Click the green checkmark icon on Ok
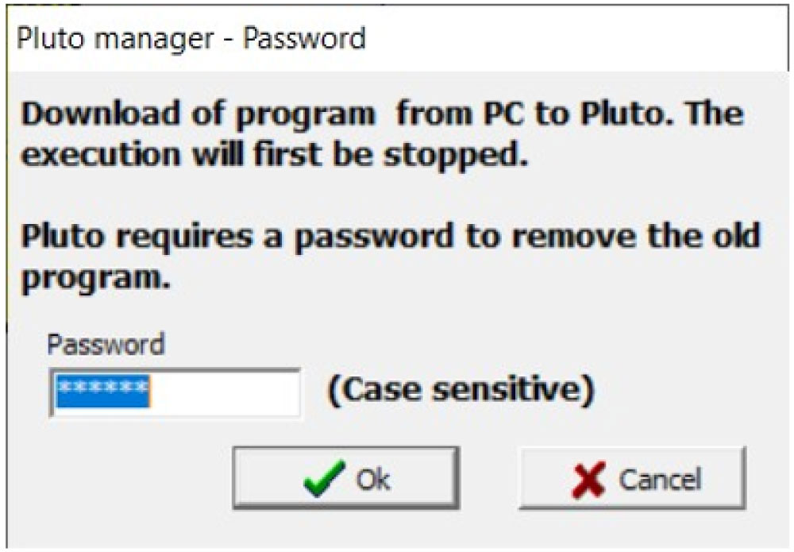This screenshot has width=794, height=552. (323, 478)
